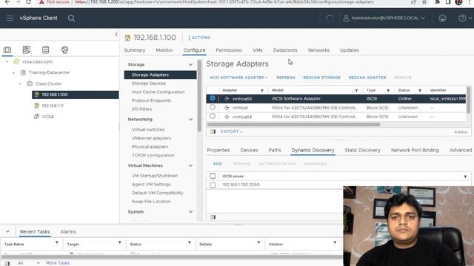Switch to the Alarms tab
474x266 pixels.
click(68, 231)
